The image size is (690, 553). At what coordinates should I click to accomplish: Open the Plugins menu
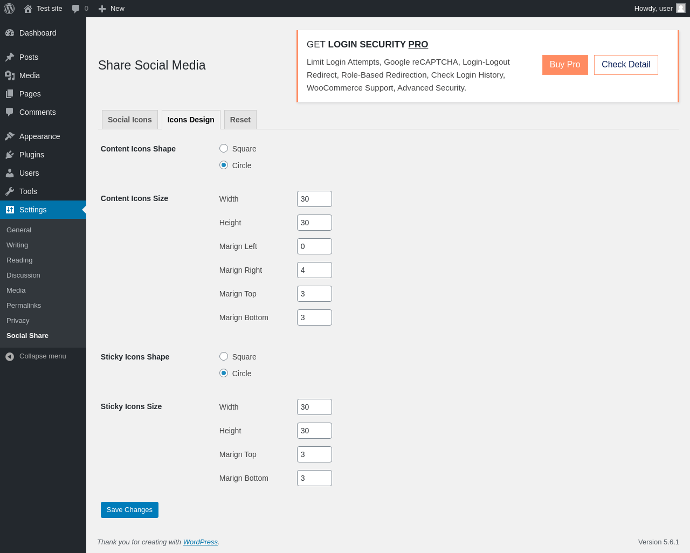pyautogui.click(x=43, y=155)
